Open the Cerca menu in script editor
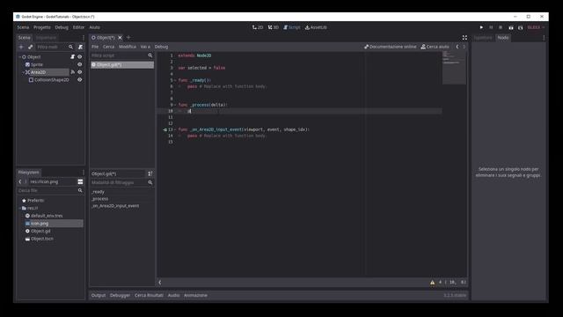The image size is (563, 317). 108,47
